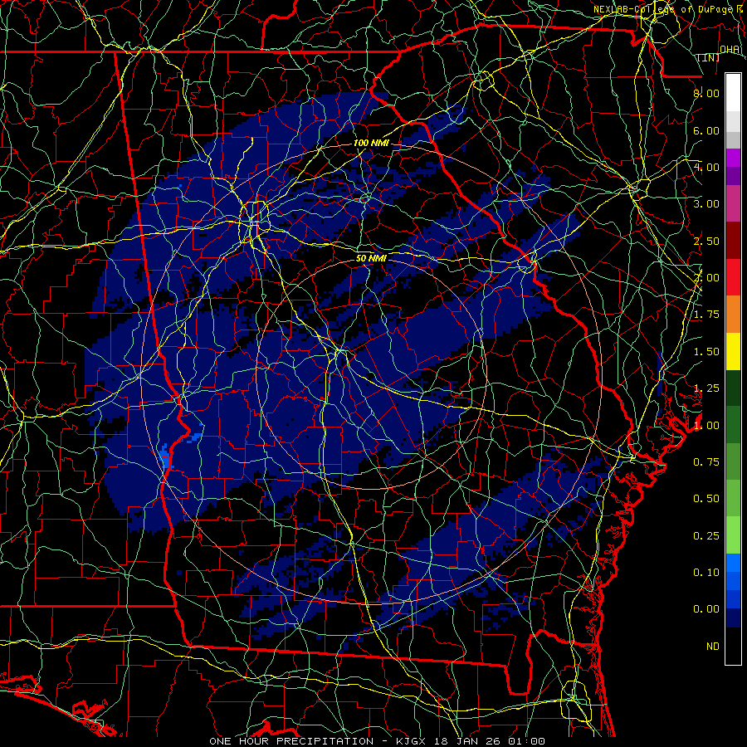Click the 3.00 legend value label

click(x=706, y=204)
